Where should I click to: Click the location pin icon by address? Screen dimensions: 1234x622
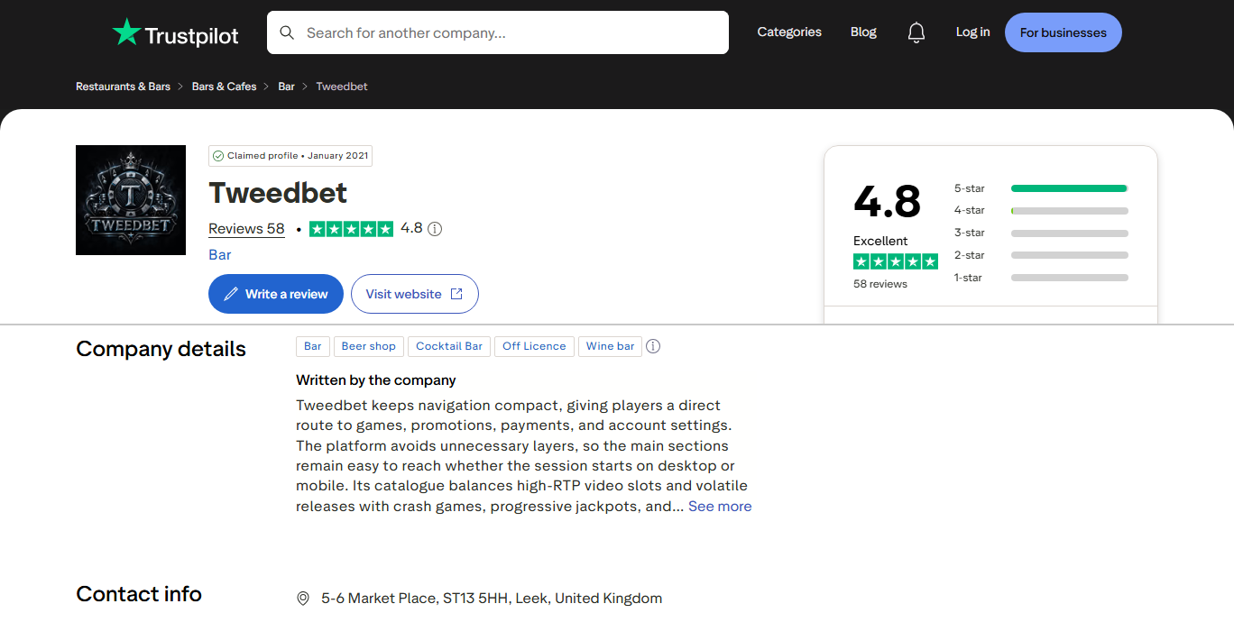(303, 599)
